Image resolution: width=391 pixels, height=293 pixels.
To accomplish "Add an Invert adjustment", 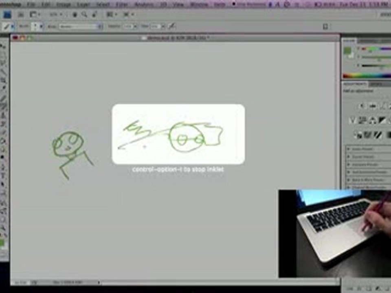I will 358,135.
